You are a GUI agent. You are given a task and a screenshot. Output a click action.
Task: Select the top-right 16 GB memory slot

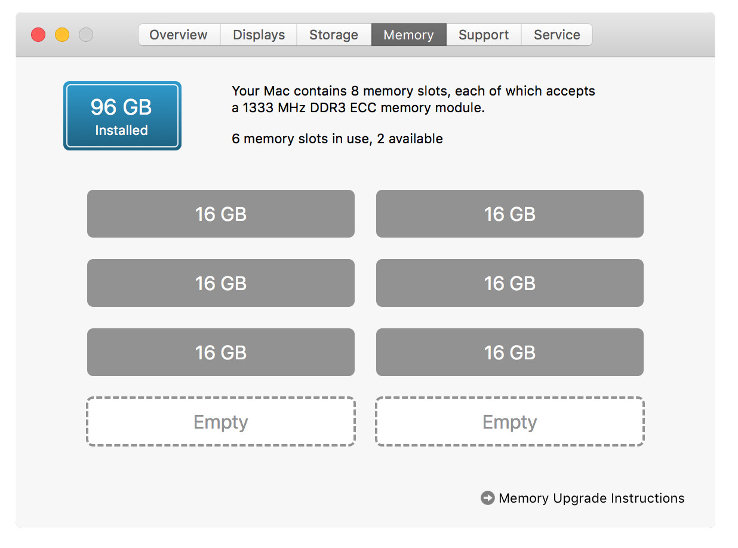coord(509,214)
